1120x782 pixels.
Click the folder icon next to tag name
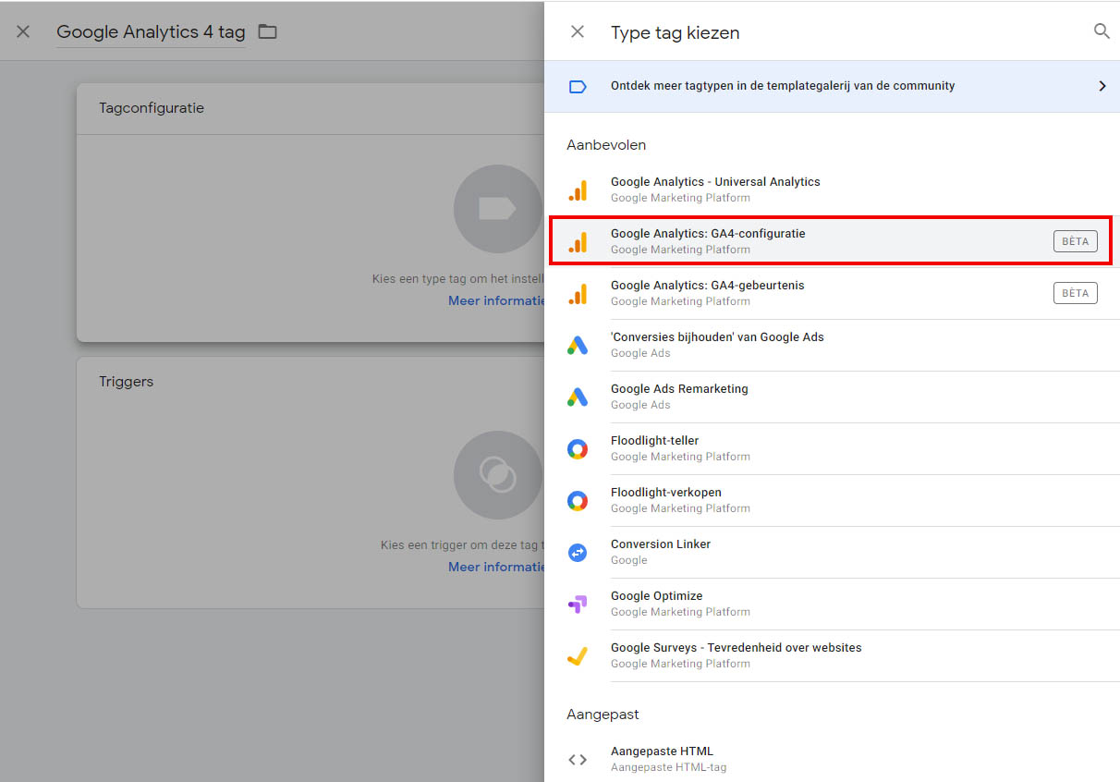267,32
